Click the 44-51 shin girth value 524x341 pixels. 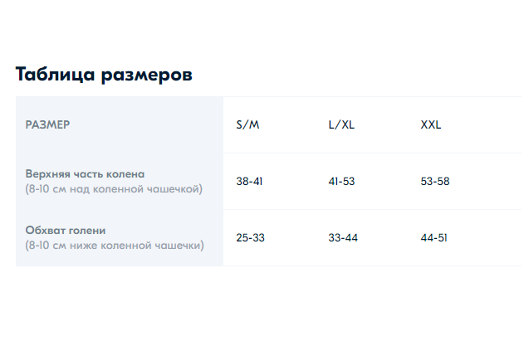point(434,238)
